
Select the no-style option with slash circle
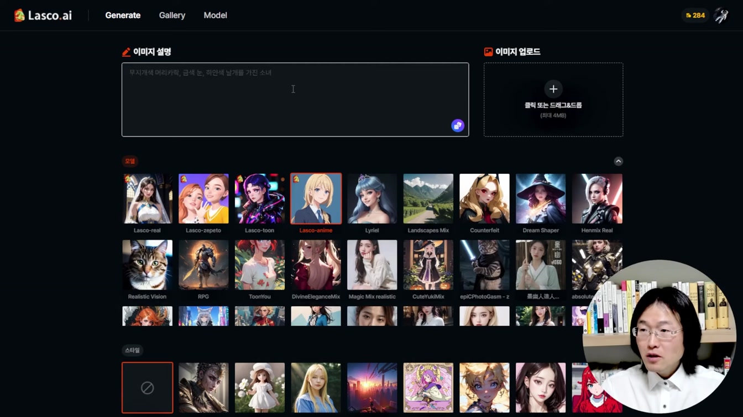148,388
